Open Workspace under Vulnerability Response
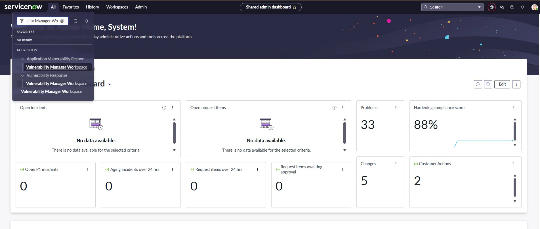This screenshot has height=229, width=540. point(57,84)
